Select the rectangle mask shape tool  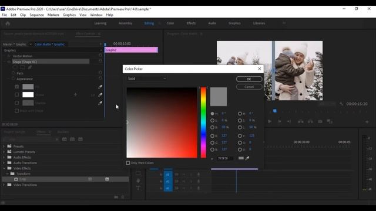(22, 67)
